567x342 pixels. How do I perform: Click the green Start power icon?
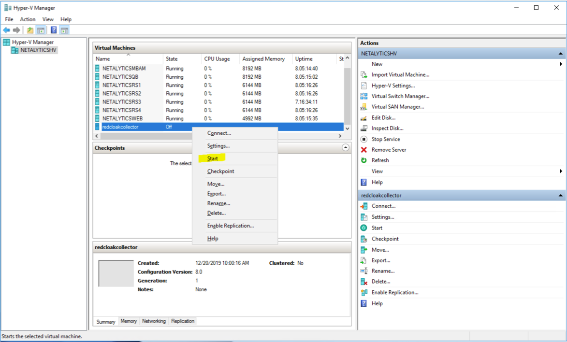coord(364,228)
